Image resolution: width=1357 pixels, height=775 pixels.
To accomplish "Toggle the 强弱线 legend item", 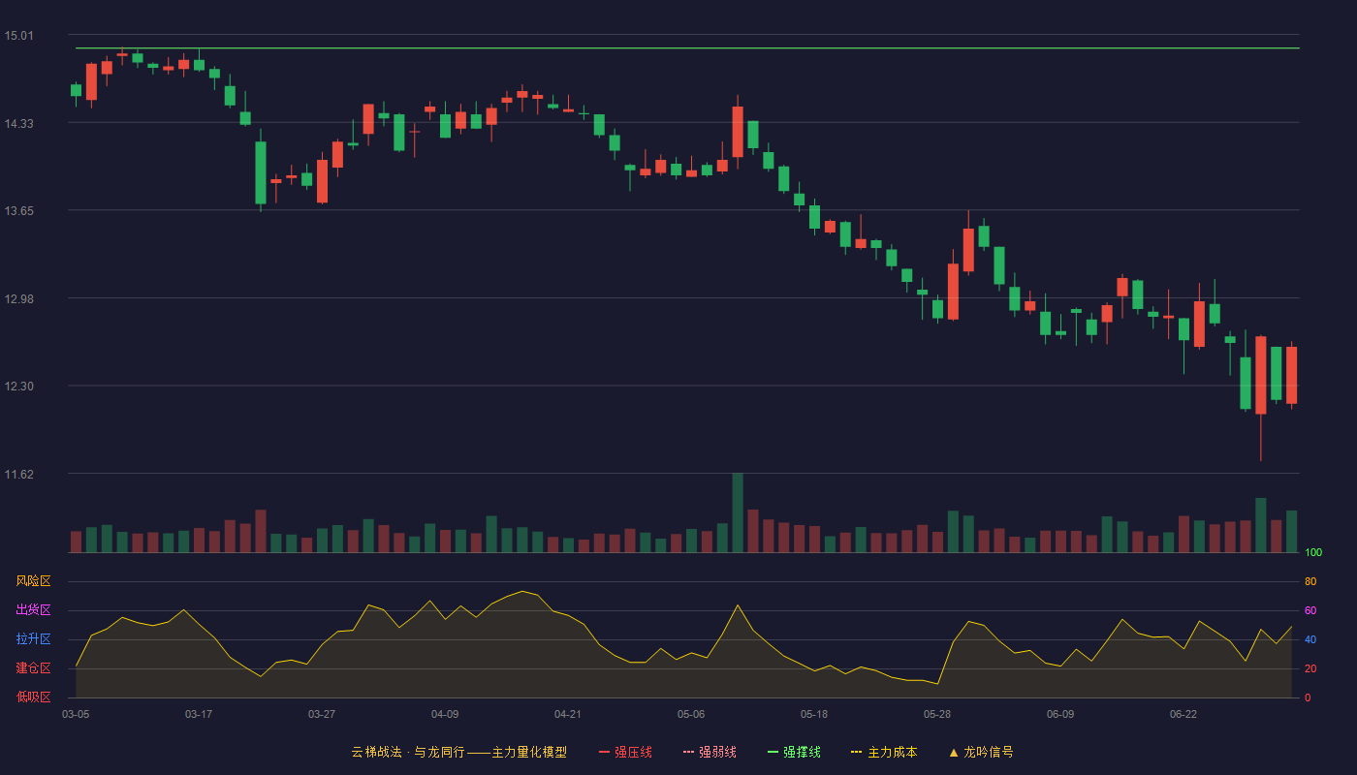I will click(x=710, y=752).
